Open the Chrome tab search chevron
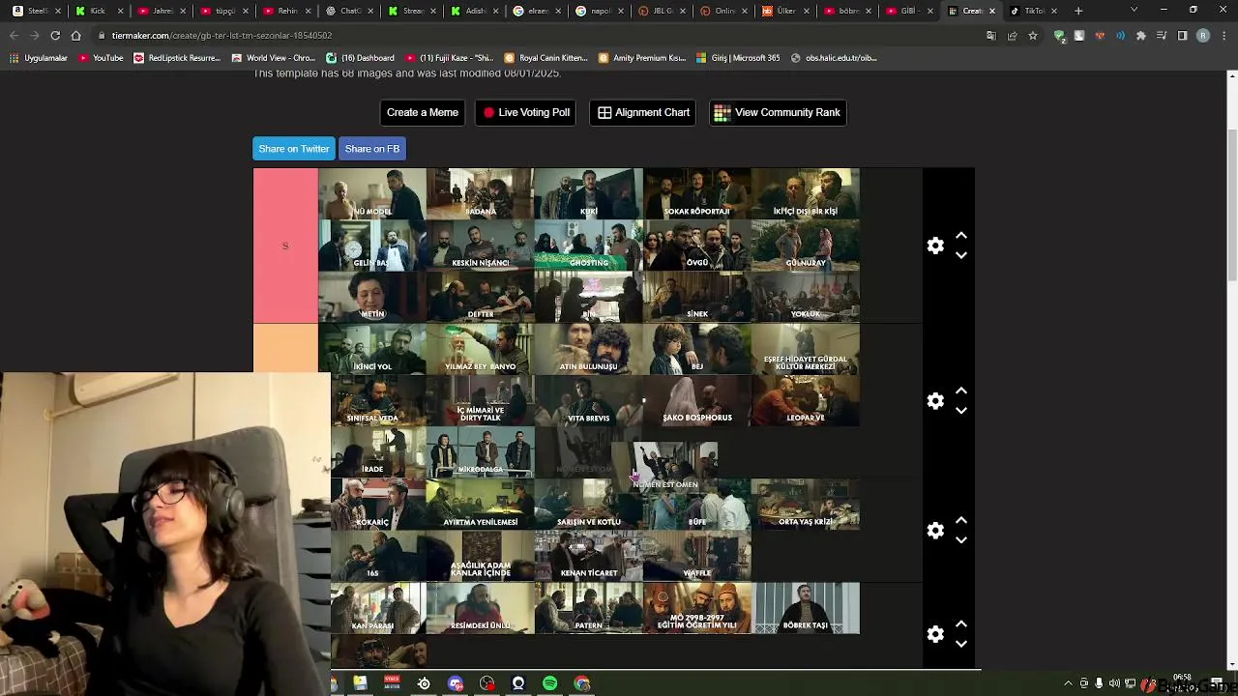1238x696 pixels. (1134, 11)
